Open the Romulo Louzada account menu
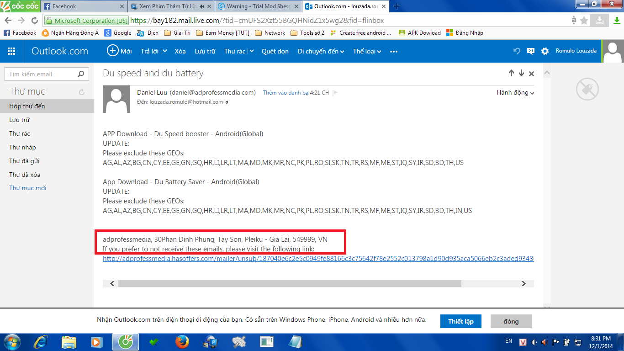Viewport: 624px width, 351px height. [576, 51]
